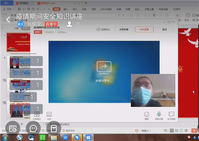Viewport: 199px width, 141px height.
Task: Open 美颜 beauty face icon
Action: coord(147,116)
